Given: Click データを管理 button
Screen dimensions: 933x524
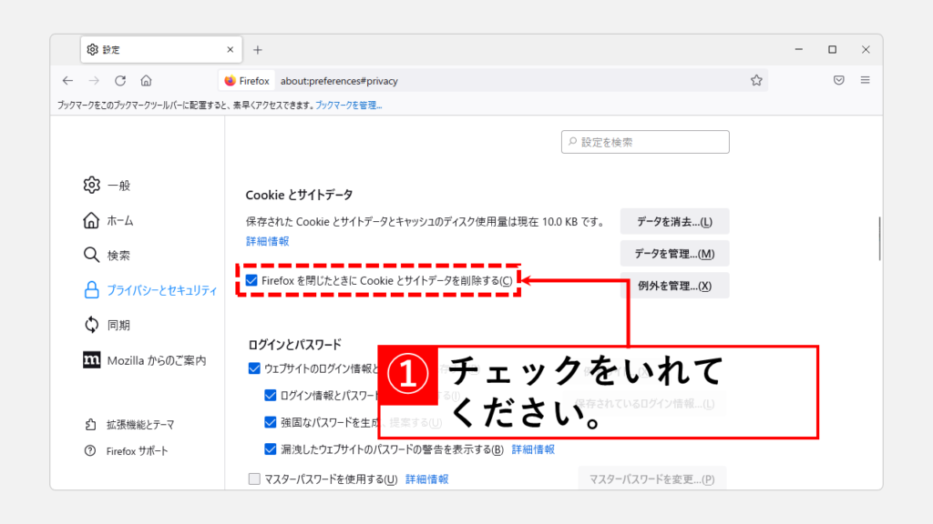Looking at the screenshot, I should (674, 254).
